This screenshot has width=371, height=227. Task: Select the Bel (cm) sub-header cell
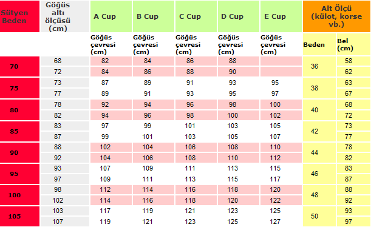pos(353,44)
